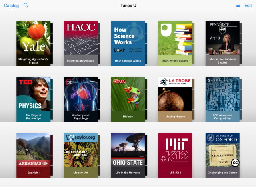The width and height of the screenshot is (256, 187).
Task: Open HACC Intermediate Algebra course
Action: click(81, 44)
